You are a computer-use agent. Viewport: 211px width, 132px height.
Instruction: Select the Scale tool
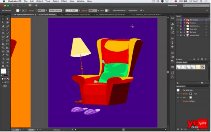[x=7, y=41]
